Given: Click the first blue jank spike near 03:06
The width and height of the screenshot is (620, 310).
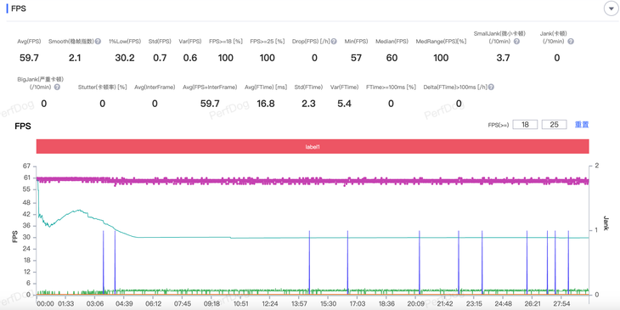Looking at the screenshot, I should pos(104,262).
